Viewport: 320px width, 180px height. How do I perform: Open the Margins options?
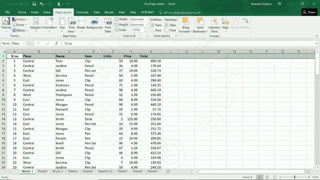tap(35, 25)
